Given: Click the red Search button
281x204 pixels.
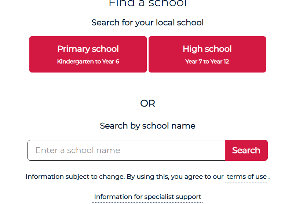Looking at the screenshot, I should [x=247, y=150].
